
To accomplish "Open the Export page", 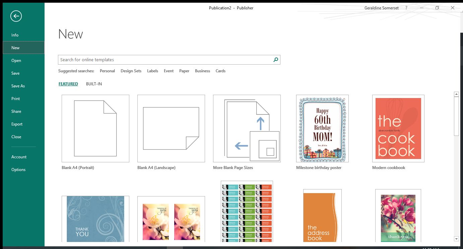I will click(x=17, y=124).
